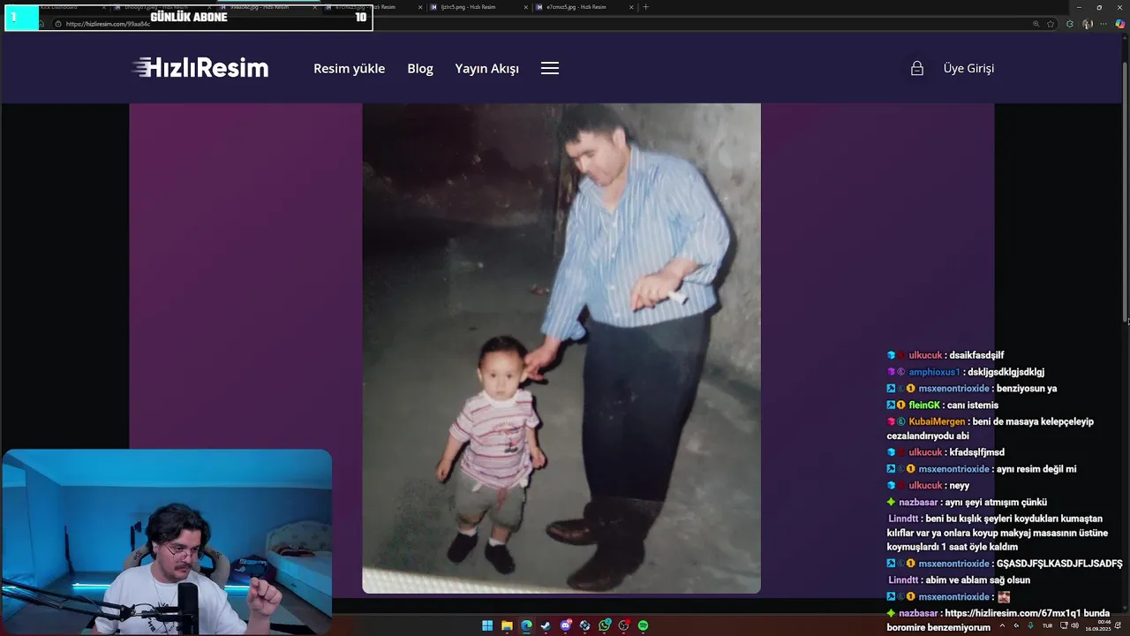Image resolution: width=1130 pixels, height=636 pixels.
Task: Open the Resim yükle page
Action: pyautogui.click(x=349, y=68)
